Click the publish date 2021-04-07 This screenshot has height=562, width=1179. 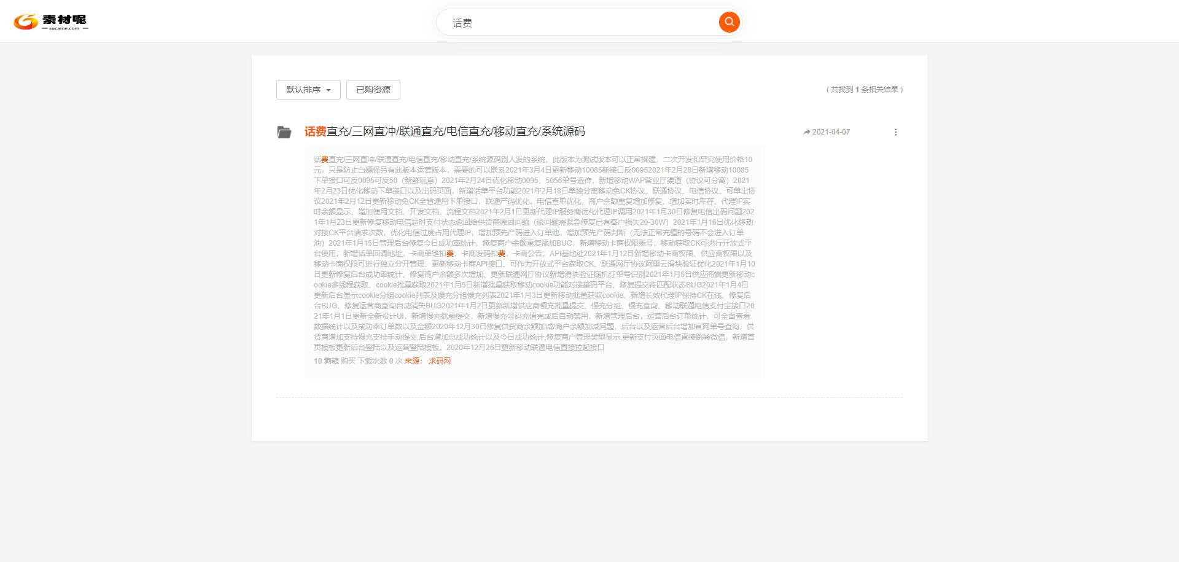(x=830, y=131)
